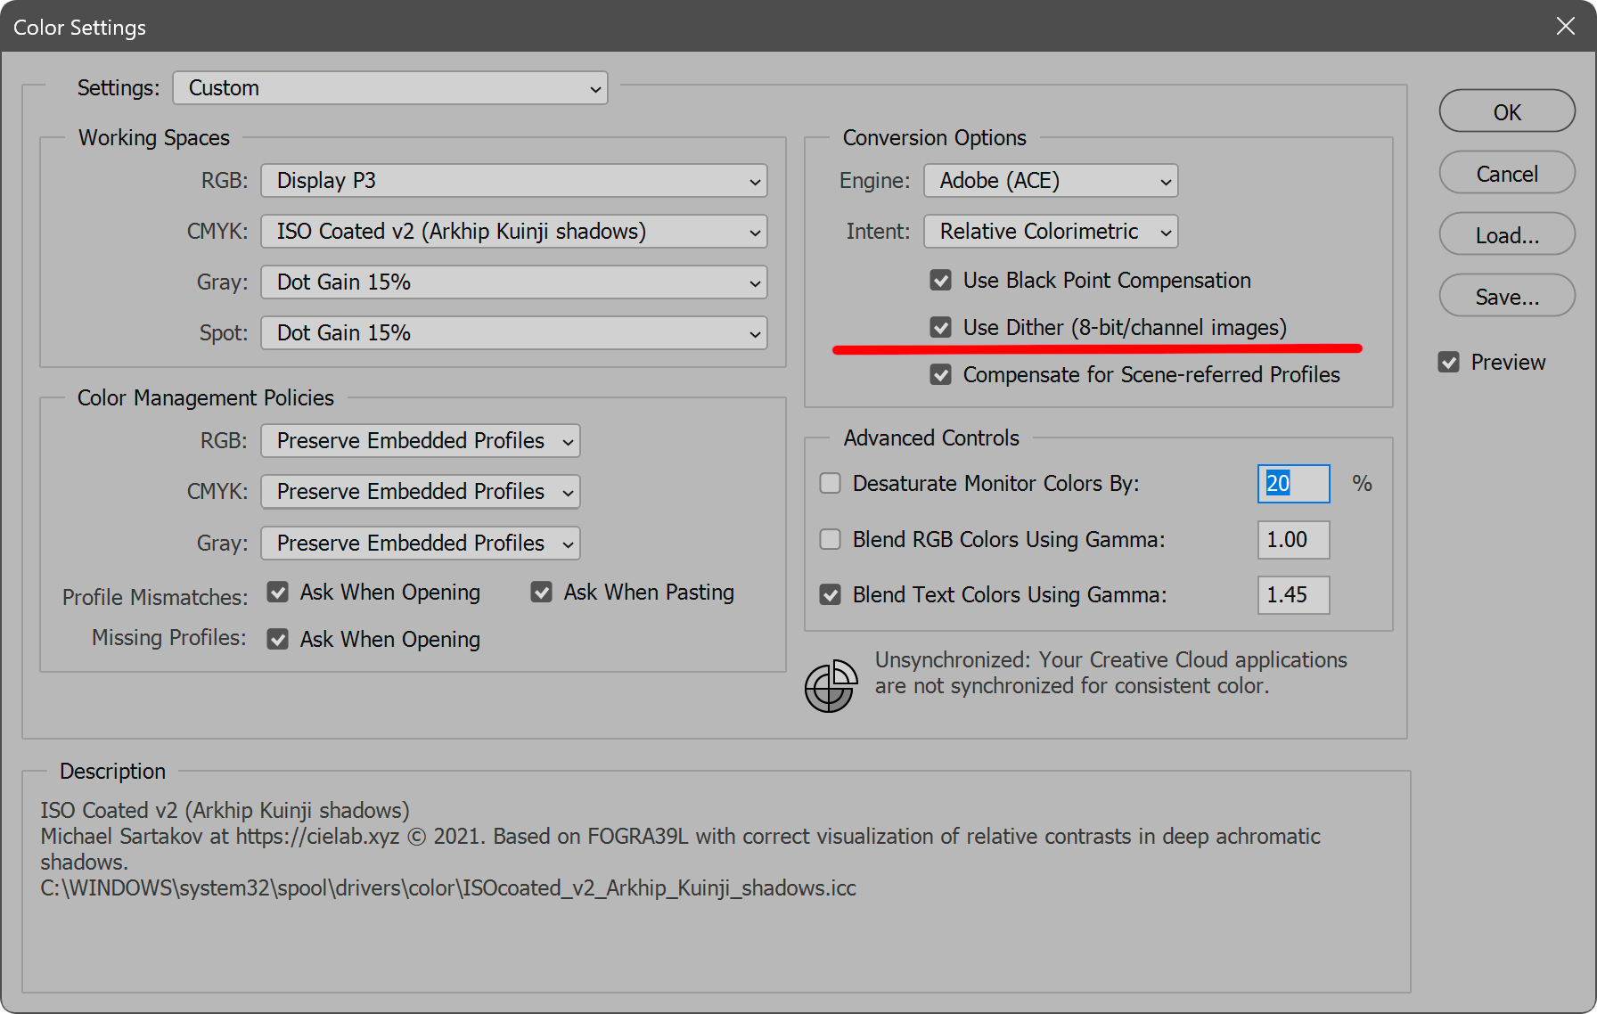Uncheck Compensate for Scene-referred Profiles
This screenshot has width=1597, height=1014.
940,375
